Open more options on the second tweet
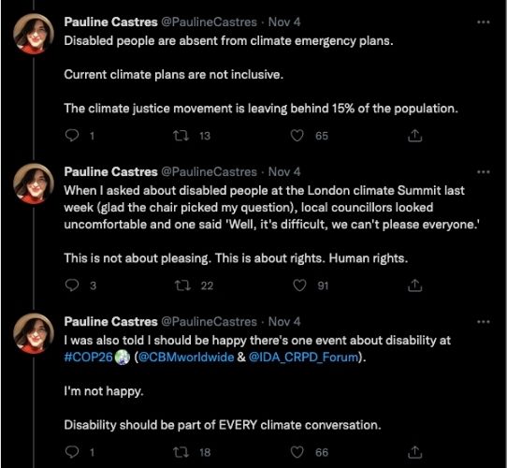 tap(484, 172)
